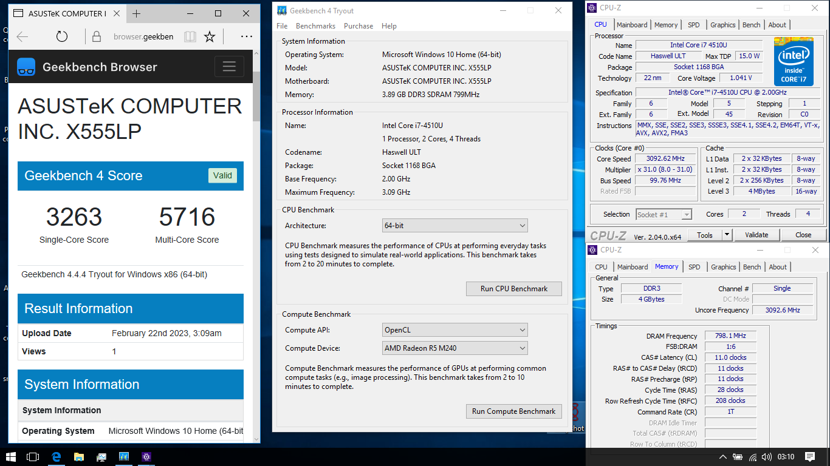Image resolution: width=830 pixels, height=466 pixels.
Task: Open the Geekbench Browser hamburger menu
Action: 229,67
